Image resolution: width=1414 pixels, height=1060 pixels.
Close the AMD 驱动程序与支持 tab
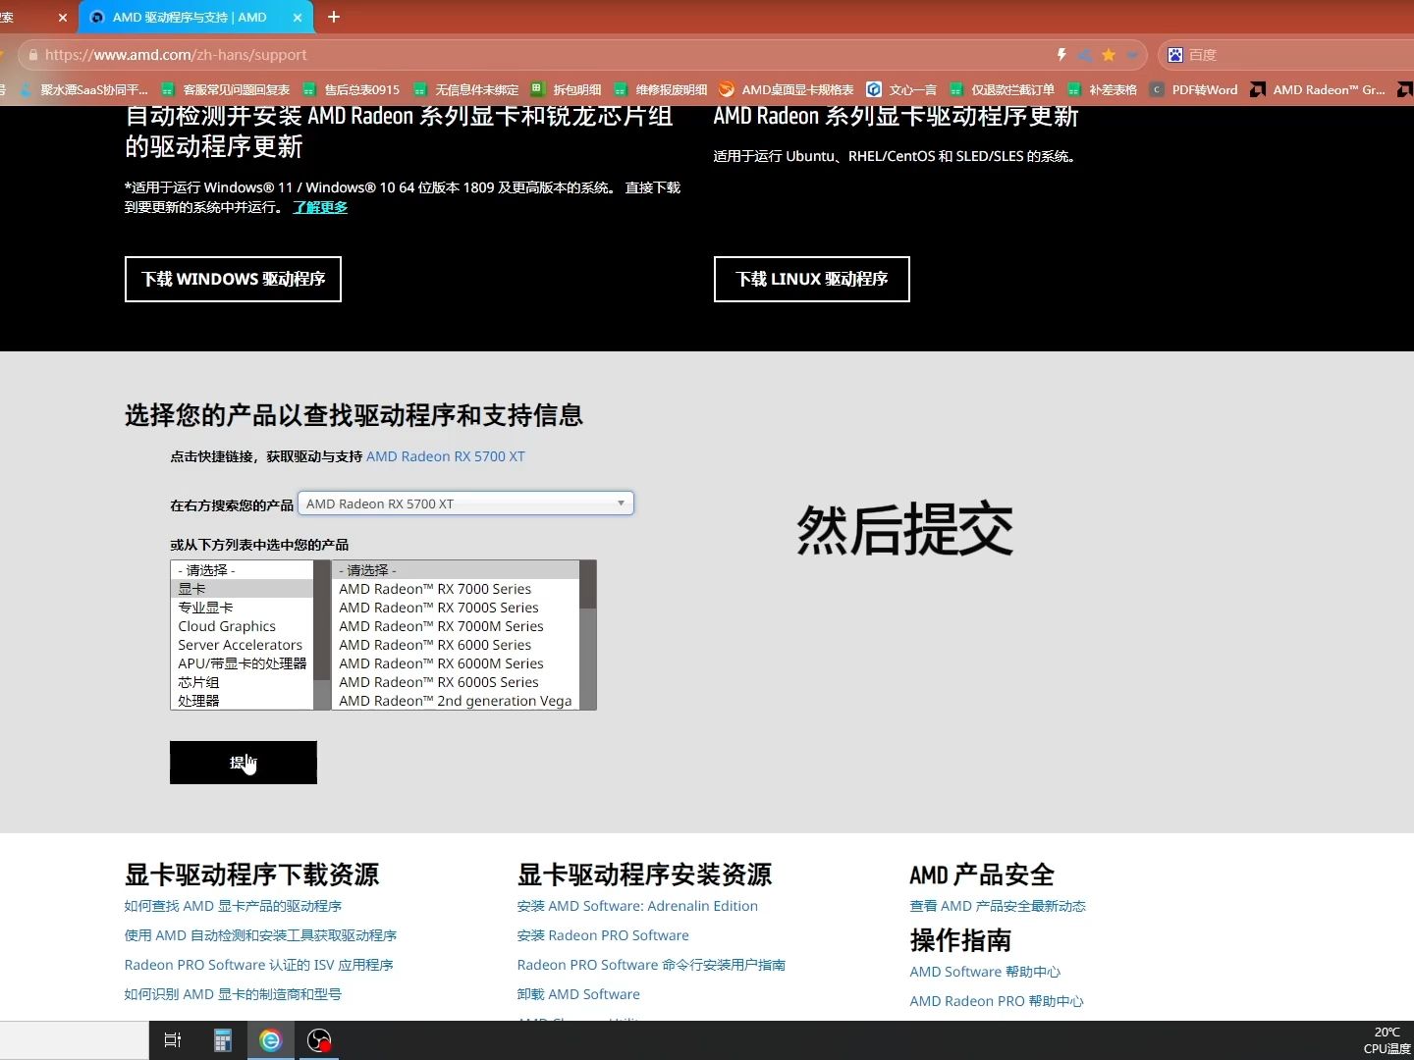(x=298, y=18)
